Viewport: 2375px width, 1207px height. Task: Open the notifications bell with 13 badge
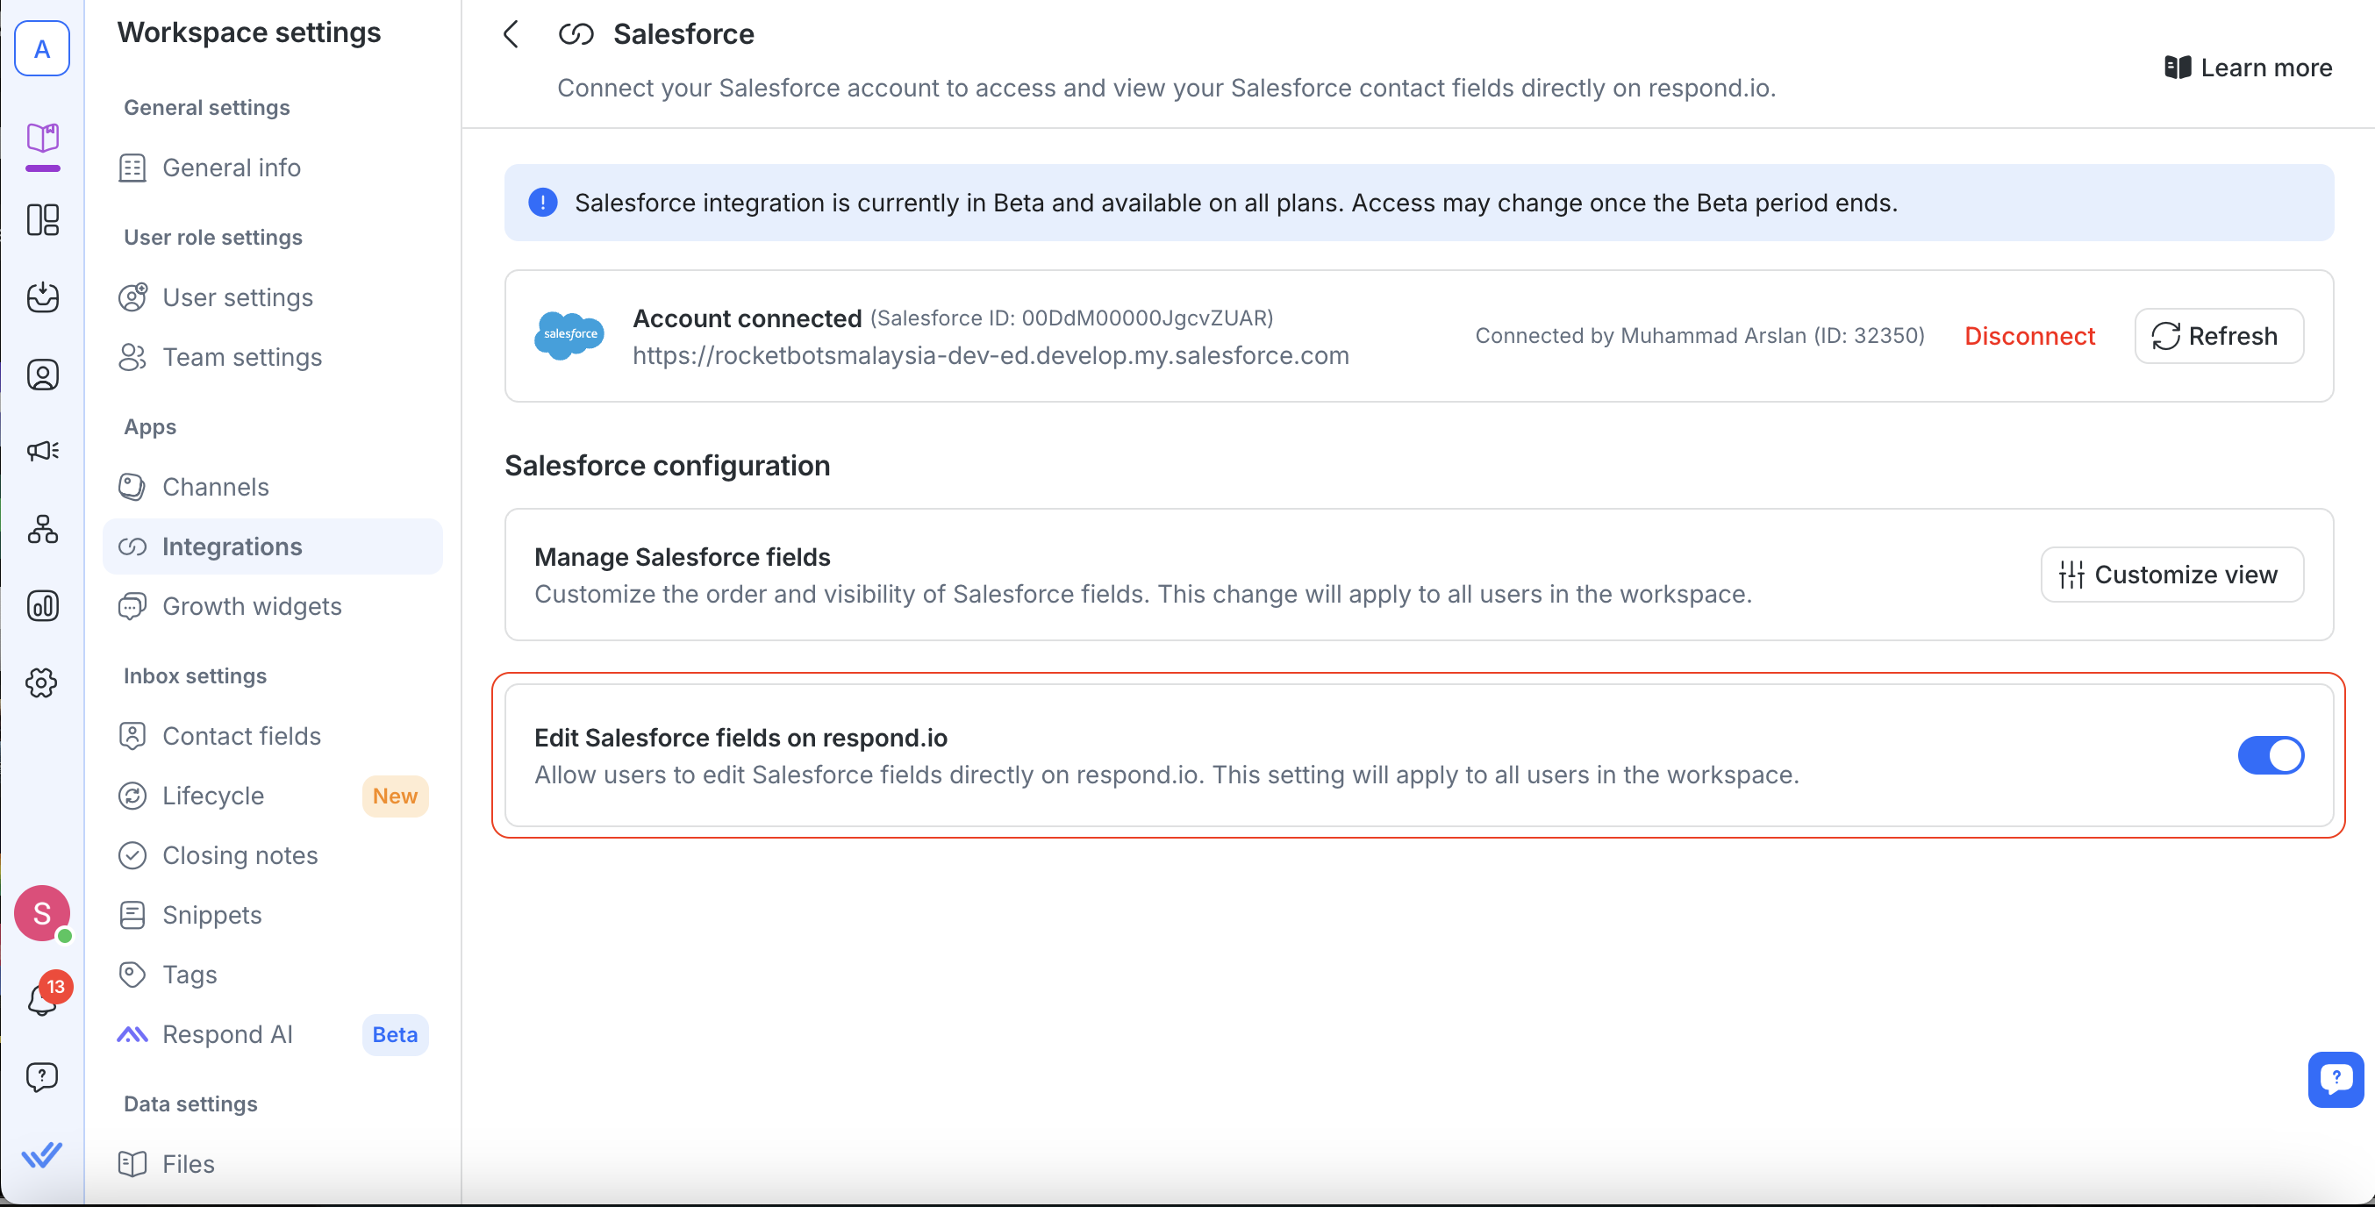[x=42, y=998]
